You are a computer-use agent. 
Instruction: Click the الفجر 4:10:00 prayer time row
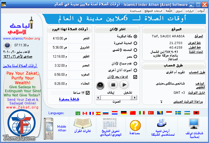[69, 38]
